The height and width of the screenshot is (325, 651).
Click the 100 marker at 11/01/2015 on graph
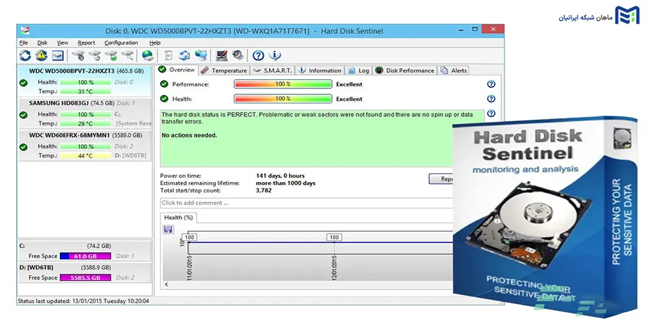189,237
